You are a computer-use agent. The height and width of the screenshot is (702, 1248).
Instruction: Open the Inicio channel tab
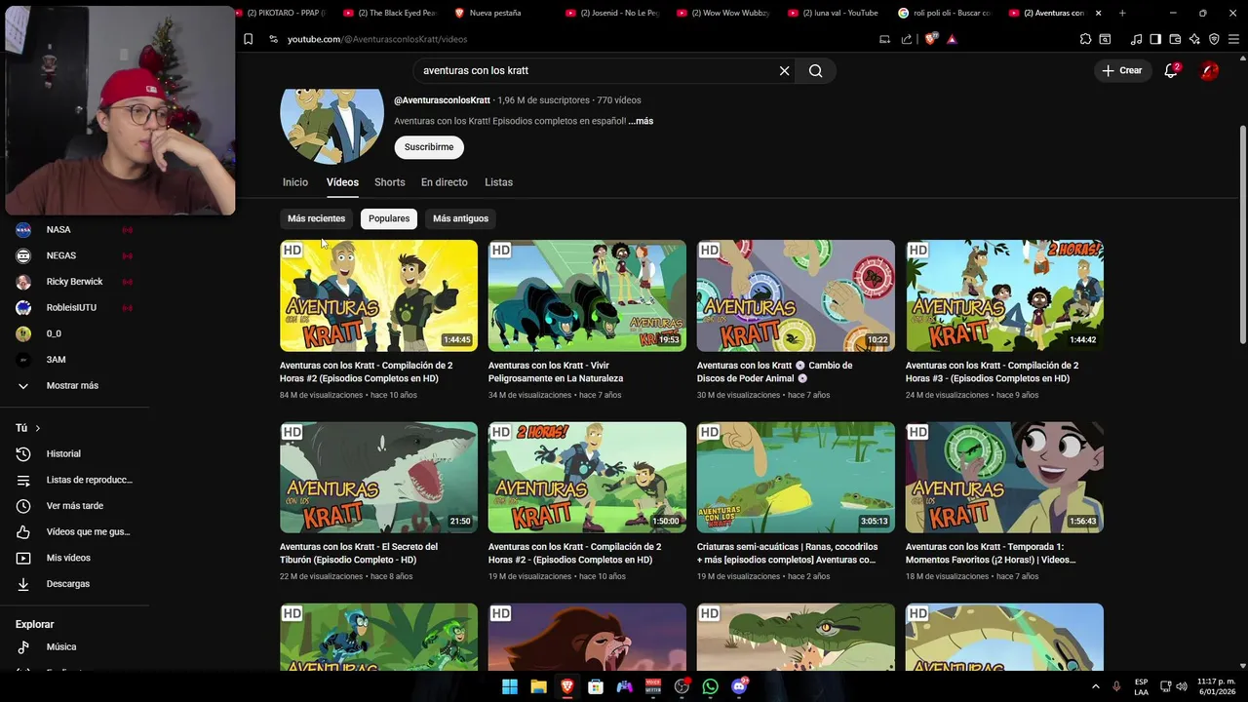pos(295,182)
